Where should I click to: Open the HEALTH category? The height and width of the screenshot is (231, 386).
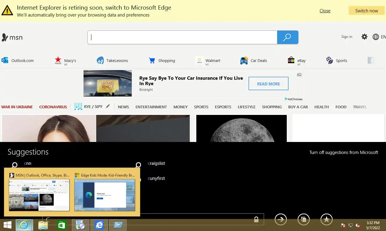tap(321, 107)
